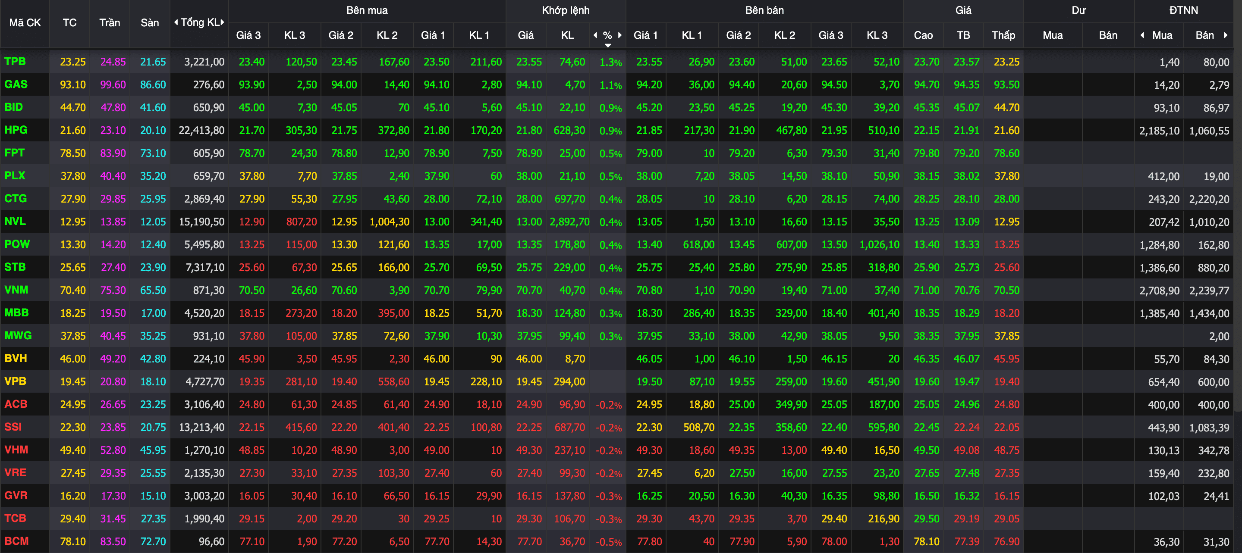1242x553 pixels.
Task: Click the left arrow before ĐTNN Mua
Action: tap(1142, 35)
